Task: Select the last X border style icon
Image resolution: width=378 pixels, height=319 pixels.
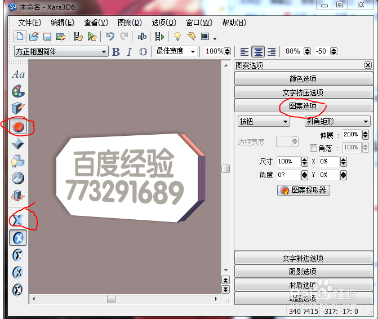Action: [x=18, y=290]
